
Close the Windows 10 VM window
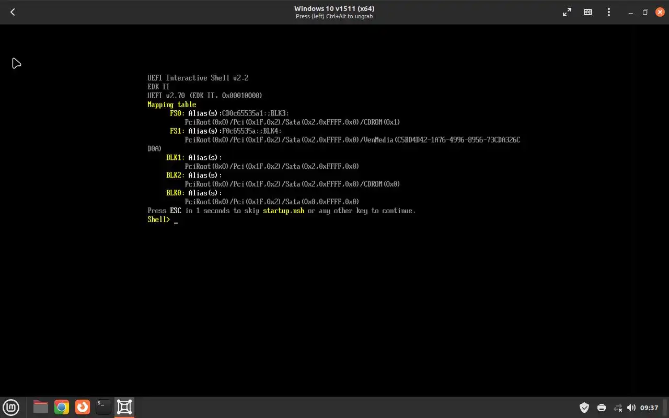pyautogui.click(x=660, y=12)
